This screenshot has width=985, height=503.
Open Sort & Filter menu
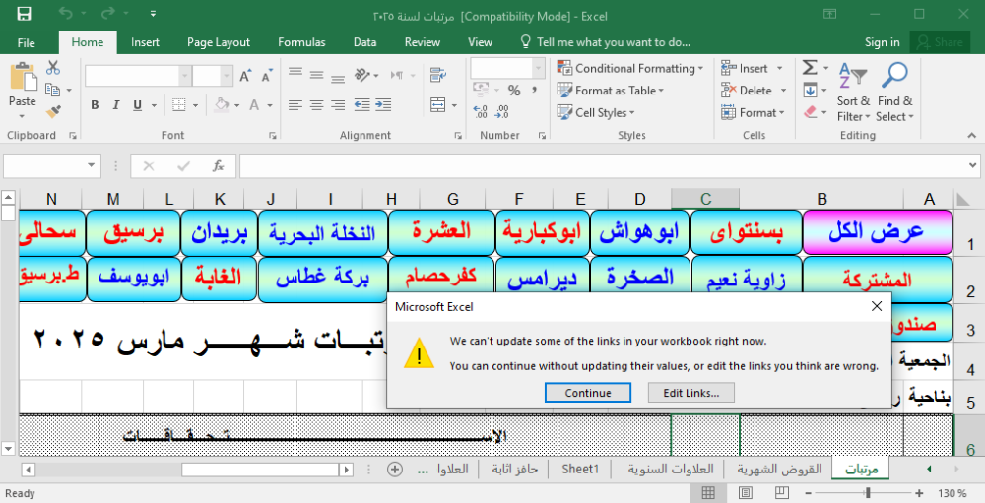[853, 92]
